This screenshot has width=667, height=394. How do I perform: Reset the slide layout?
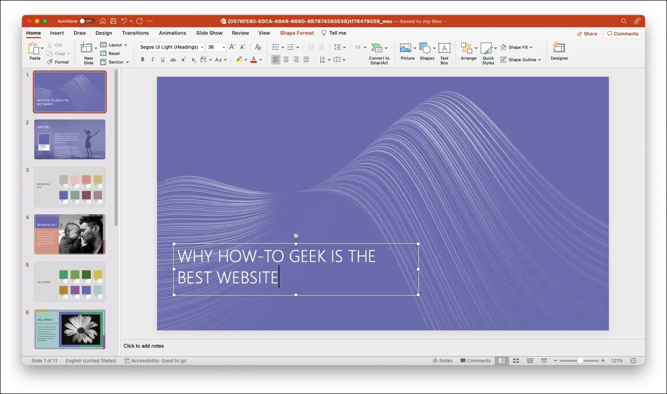click(110, 54)
